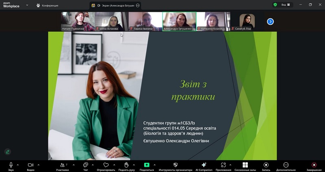Raise hand with Поднять руку

(x=126, y=165)
